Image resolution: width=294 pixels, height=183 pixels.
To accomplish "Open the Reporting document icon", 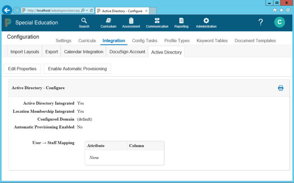I will (x=181, y=21).
